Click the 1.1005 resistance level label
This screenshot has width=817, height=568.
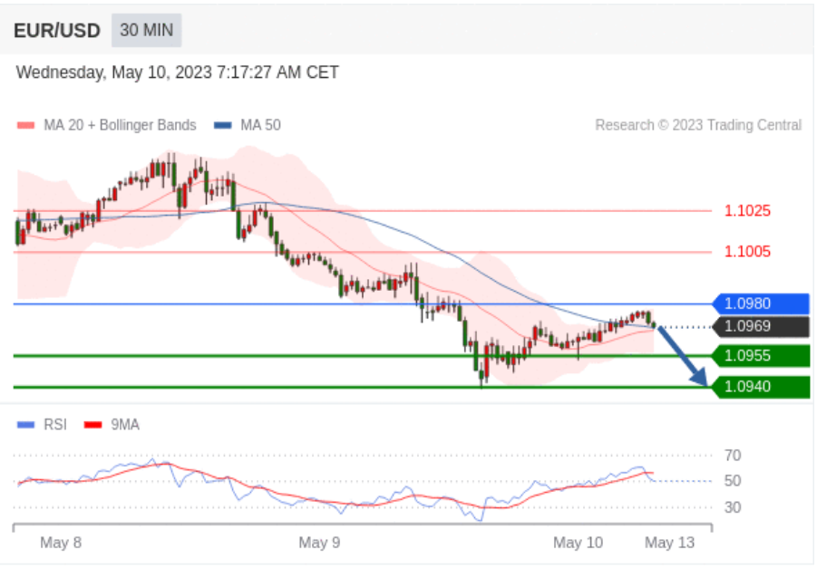(x=747, y=252)
